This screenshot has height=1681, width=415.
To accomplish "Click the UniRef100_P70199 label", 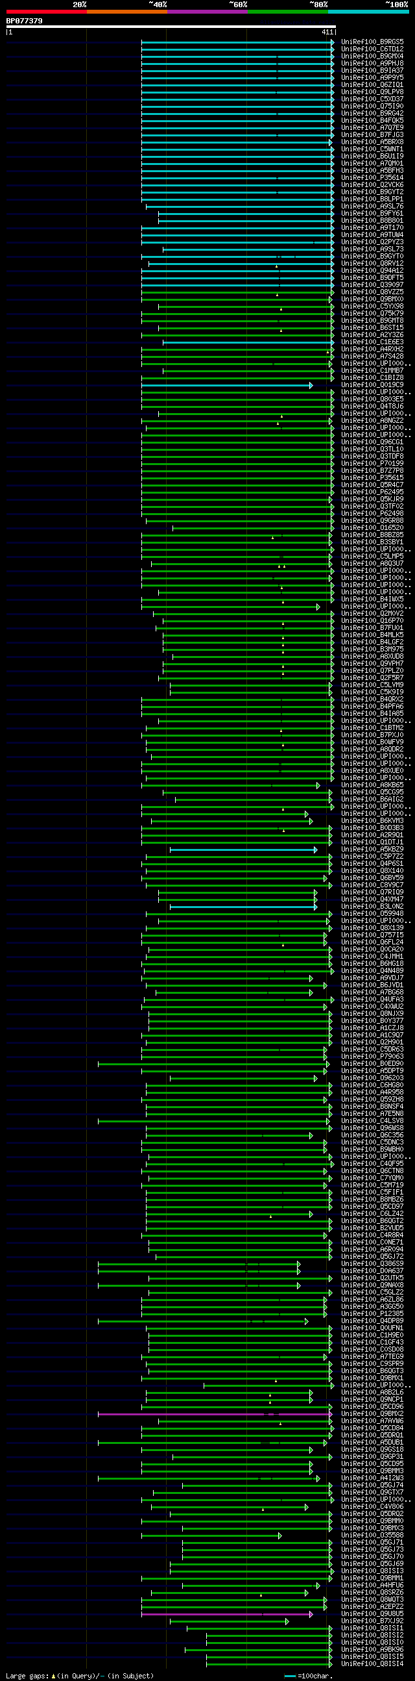I will tap(372, 463).
